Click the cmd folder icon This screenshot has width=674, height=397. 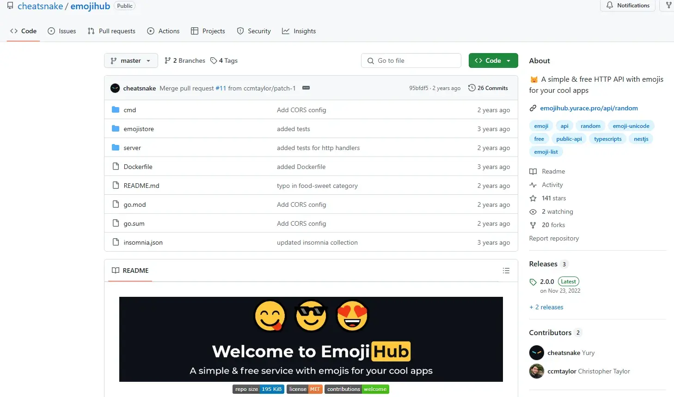pos(116,110)
